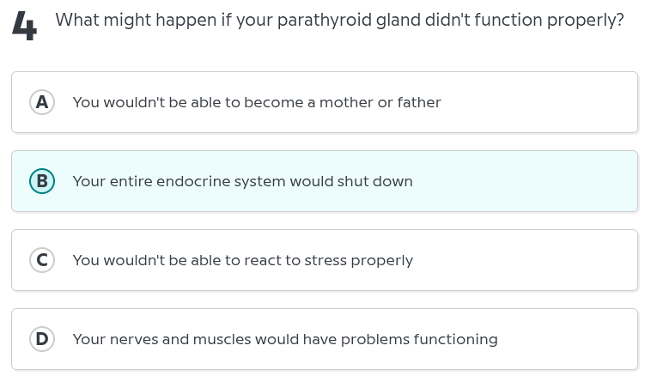Click the word 'parathyroid' in the question
657x388 pixels.
click(325, 21)
